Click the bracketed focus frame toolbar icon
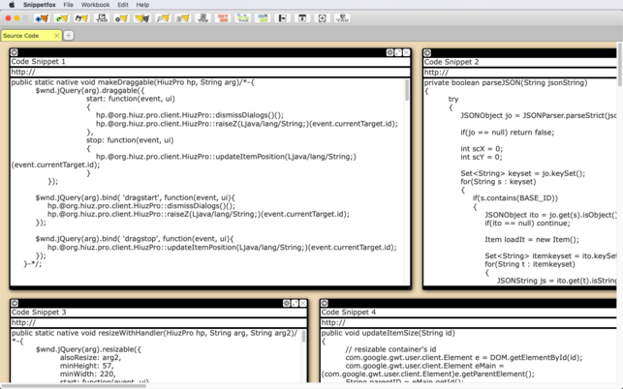This screenshot has height=389, width=623. coord(323,18)
